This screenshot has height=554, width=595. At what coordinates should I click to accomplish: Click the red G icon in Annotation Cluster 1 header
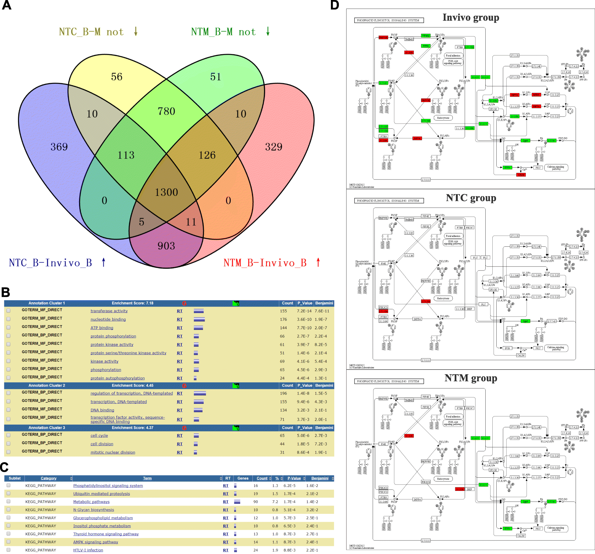coord(184,303)
